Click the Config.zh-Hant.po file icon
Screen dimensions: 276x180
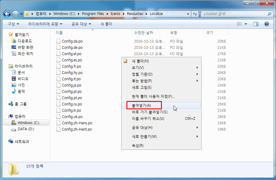tap(59, 129)
